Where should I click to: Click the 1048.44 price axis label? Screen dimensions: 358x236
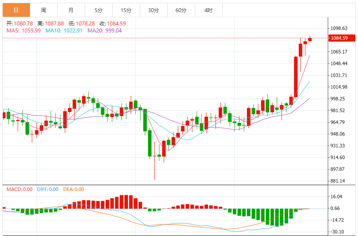[339, 63]
